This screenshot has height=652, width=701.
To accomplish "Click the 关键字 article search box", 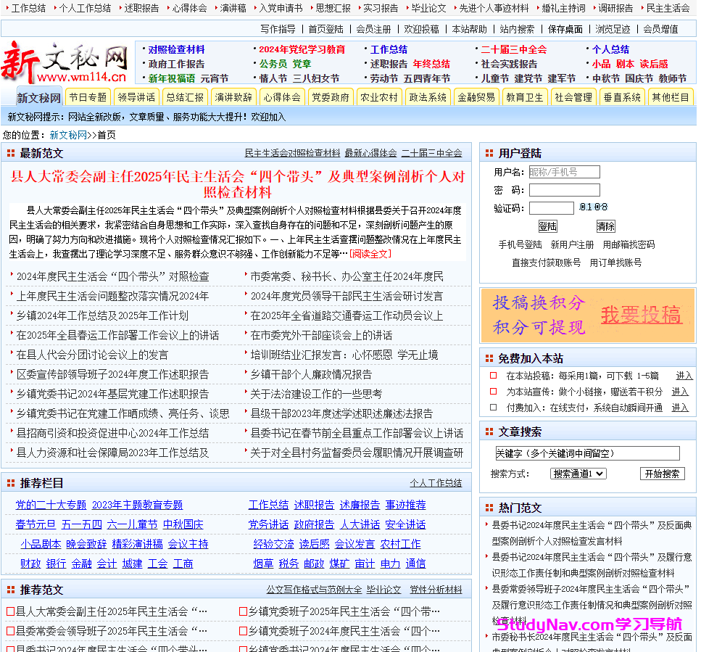I will (x=587, y=453).
